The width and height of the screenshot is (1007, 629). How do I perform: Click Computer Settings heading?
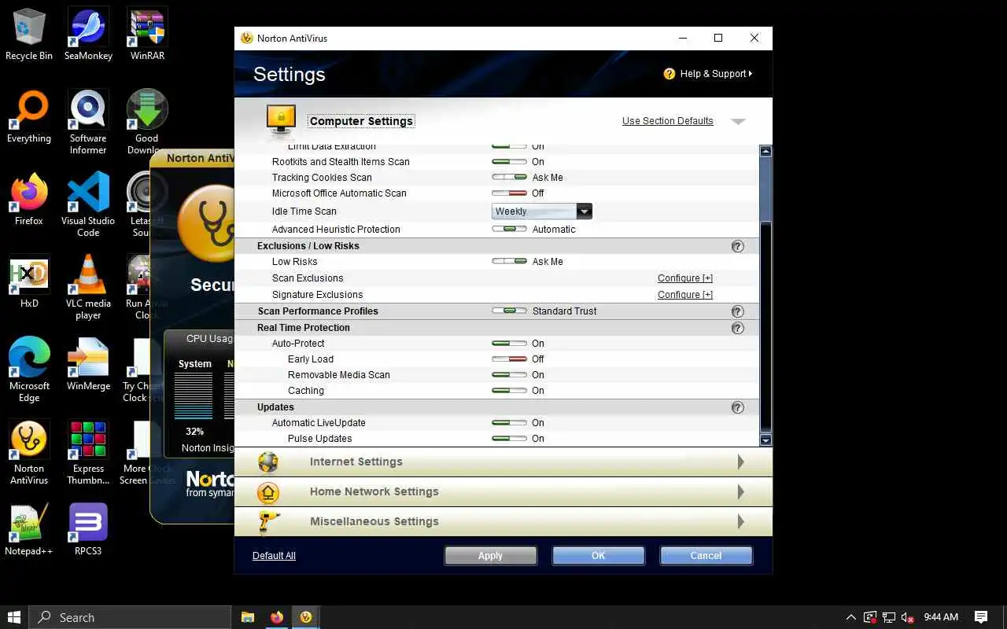(361, 121)
